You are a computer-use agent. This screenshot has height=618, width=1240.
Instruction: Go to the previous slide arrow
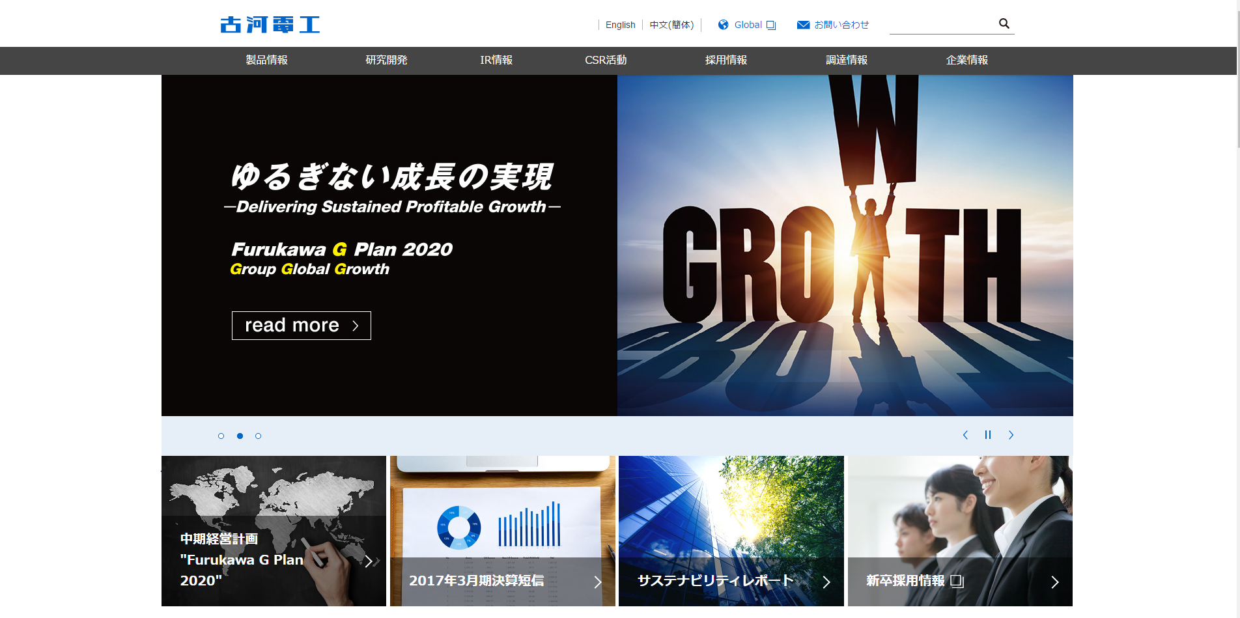tap(965, 435)
